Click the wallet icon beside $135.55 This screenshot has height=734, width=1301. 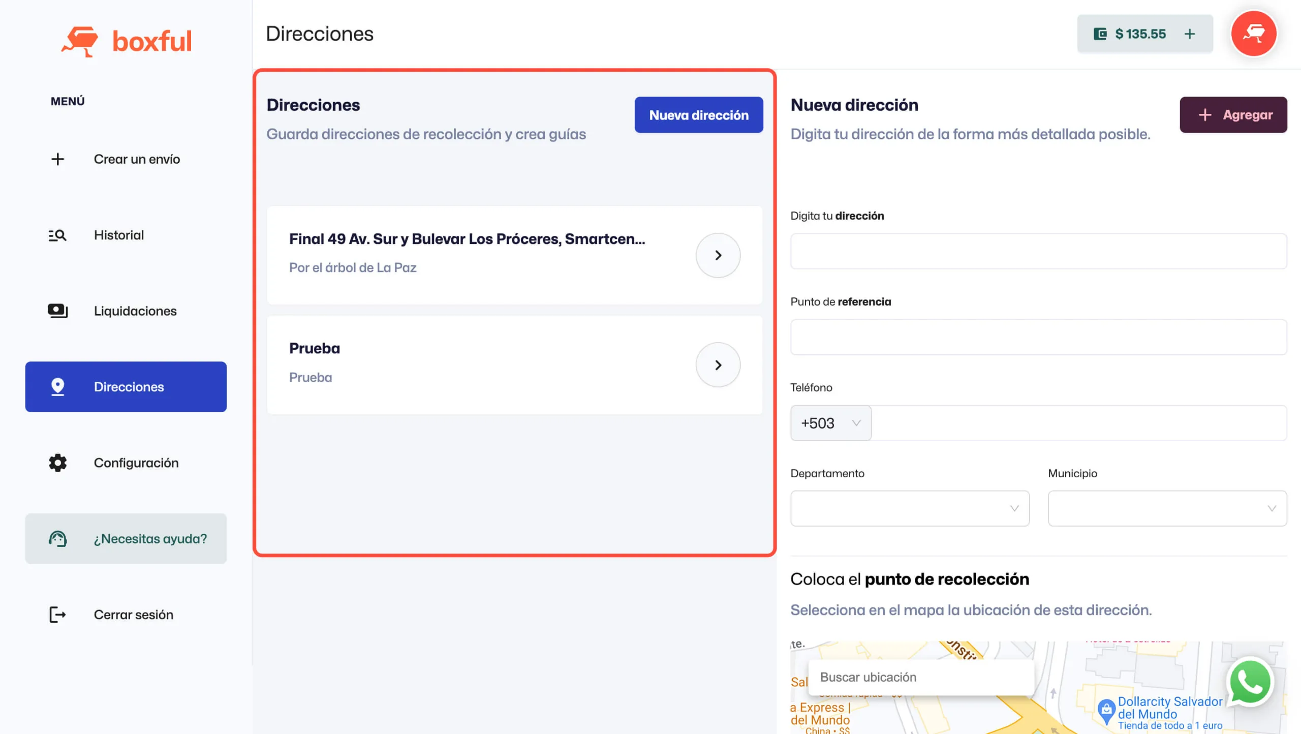click(x=1100, y=34)
